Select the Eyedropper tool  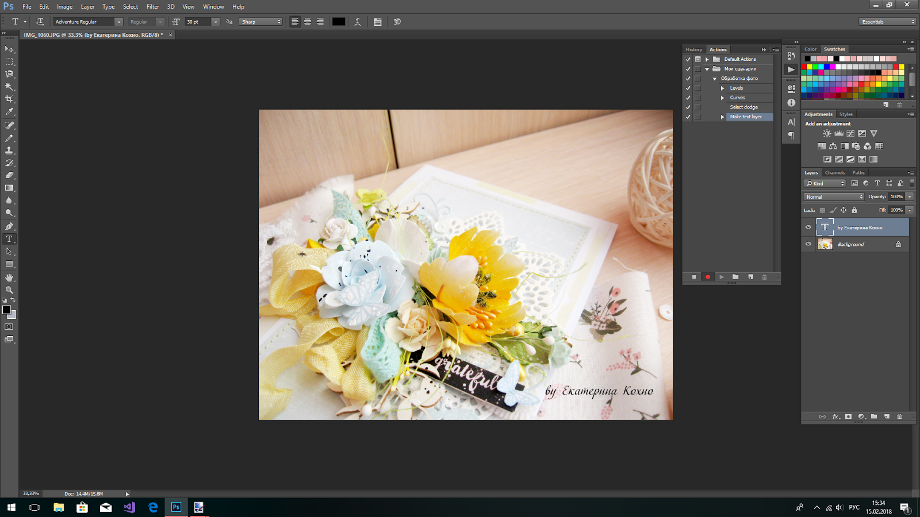coord(9,112)
